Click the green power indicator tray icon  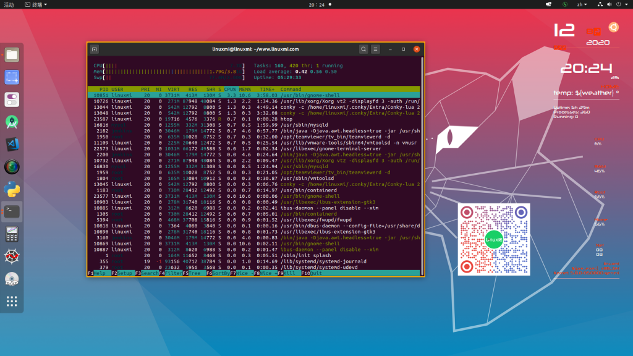(565, 4)
